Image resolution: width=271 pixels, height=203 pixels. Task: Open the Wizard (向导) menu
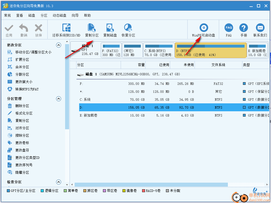[75, 16]
